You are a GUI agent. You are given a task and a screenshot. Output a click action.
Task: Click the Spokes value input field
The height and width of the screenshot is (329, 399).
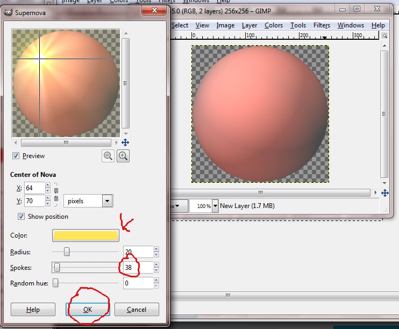click(138, 267)
